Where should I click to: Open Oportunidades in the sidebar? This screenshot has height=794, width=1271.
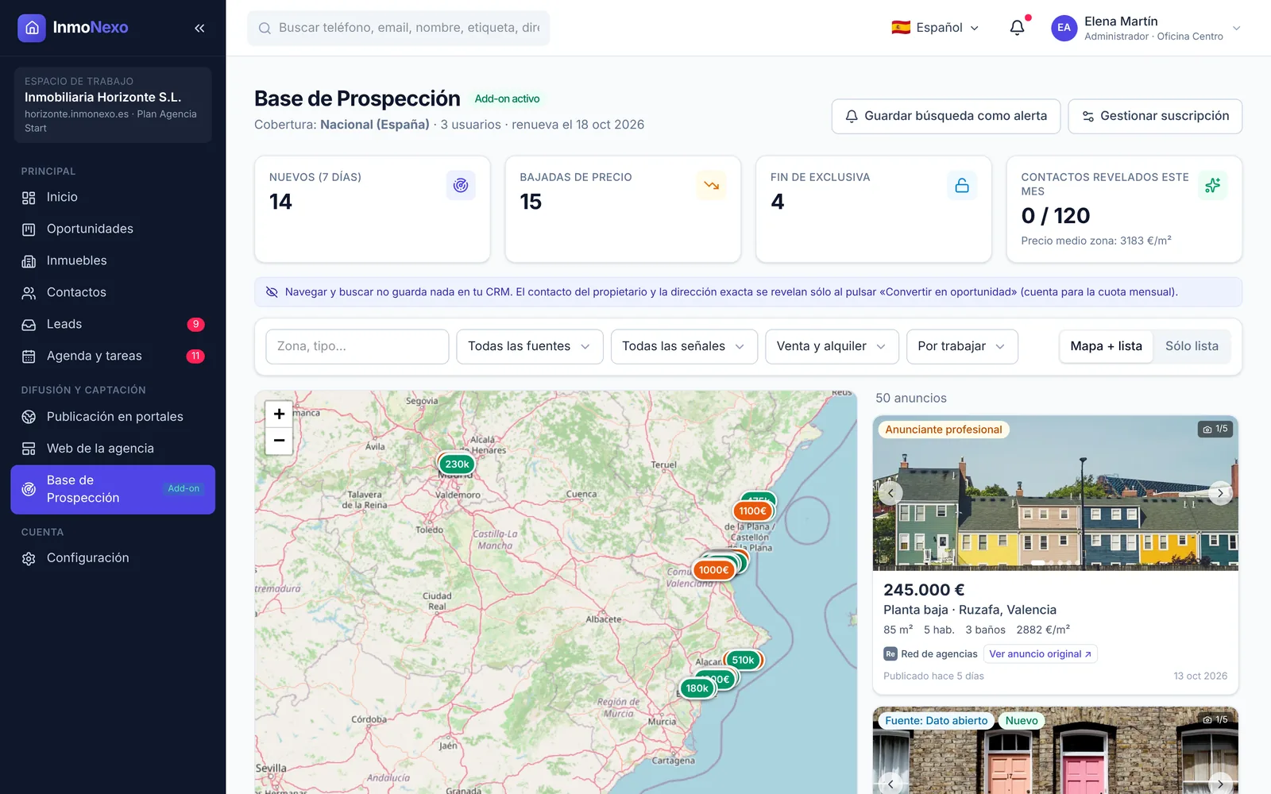113,229
